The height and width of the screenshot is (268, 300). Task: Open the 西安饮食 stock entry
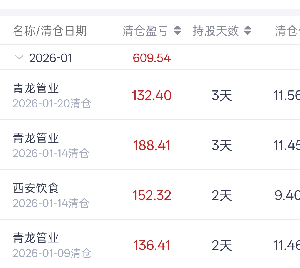click(36, 188)
